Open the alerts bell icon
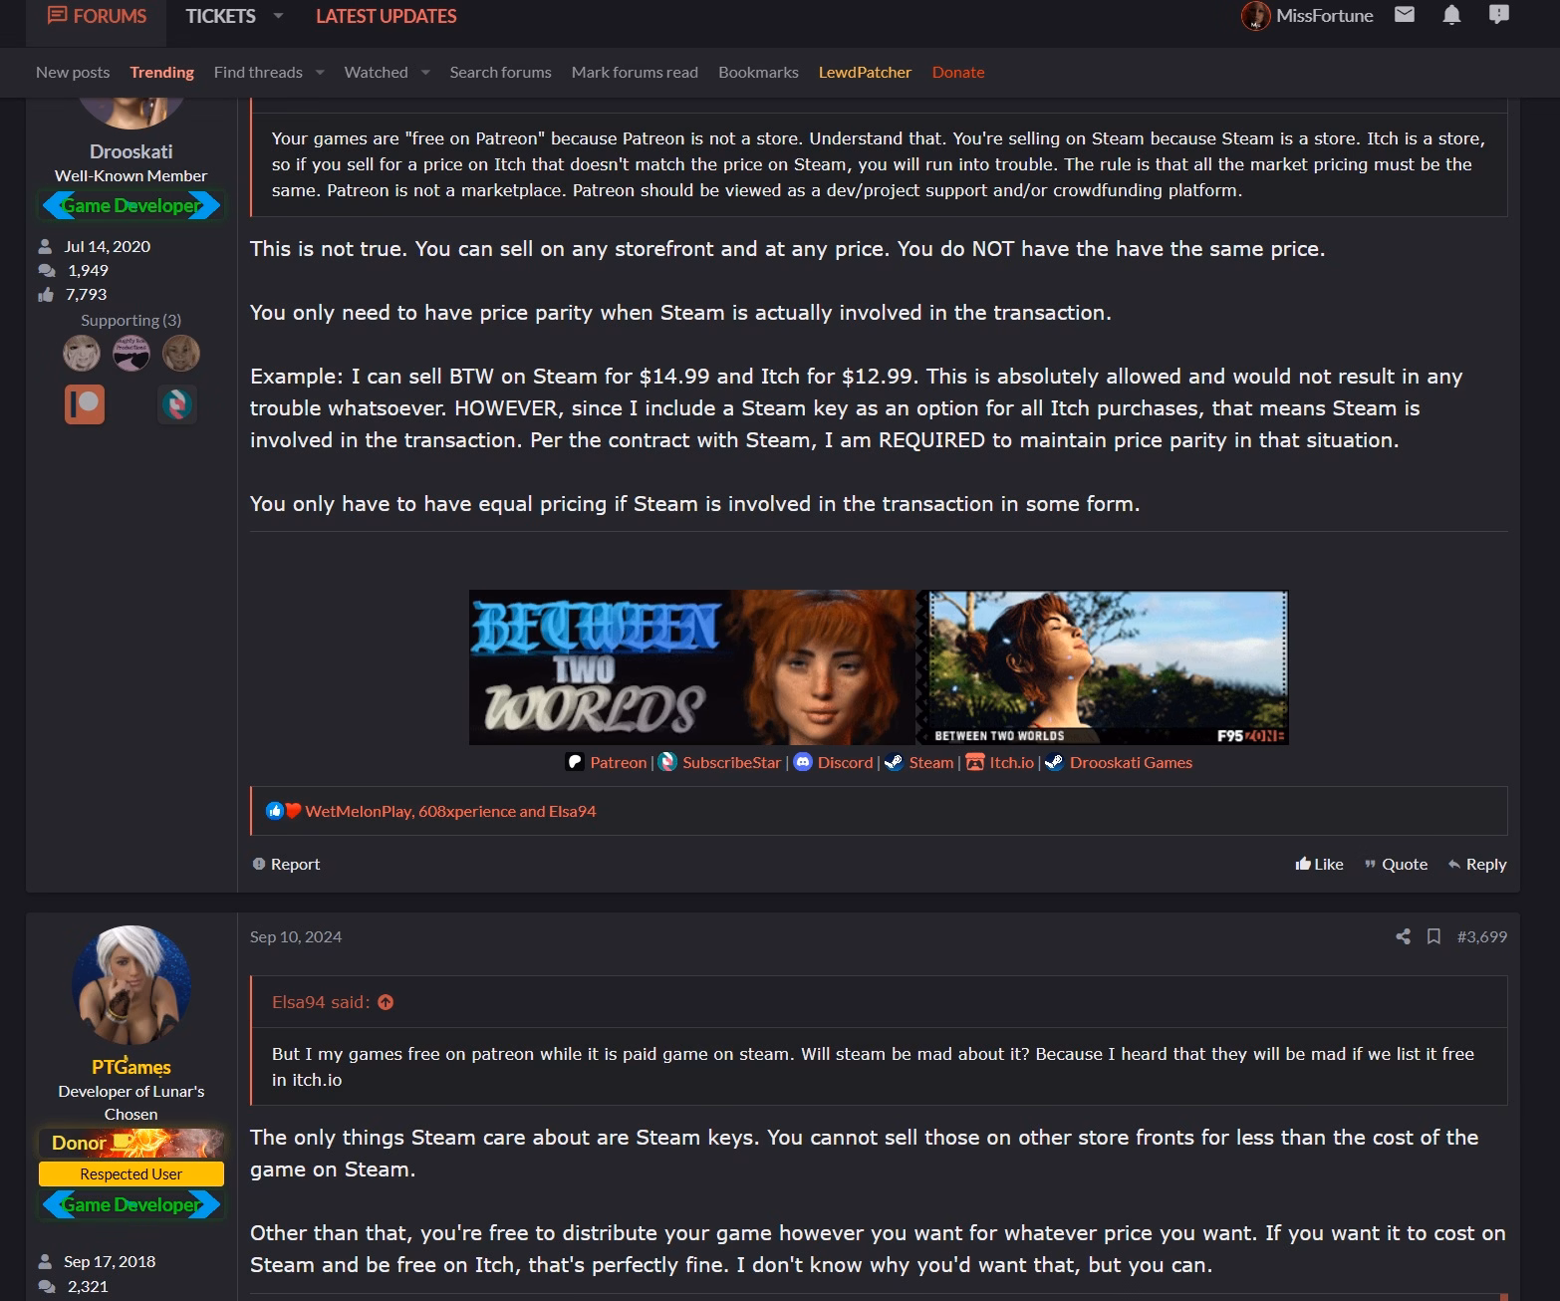Image resolution: width=1560 pixels, height=1301 pixels. pos(1451,14)
